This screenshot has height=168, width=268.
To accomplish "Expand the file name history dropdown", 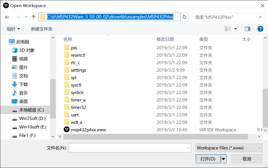I will point(188,148).
